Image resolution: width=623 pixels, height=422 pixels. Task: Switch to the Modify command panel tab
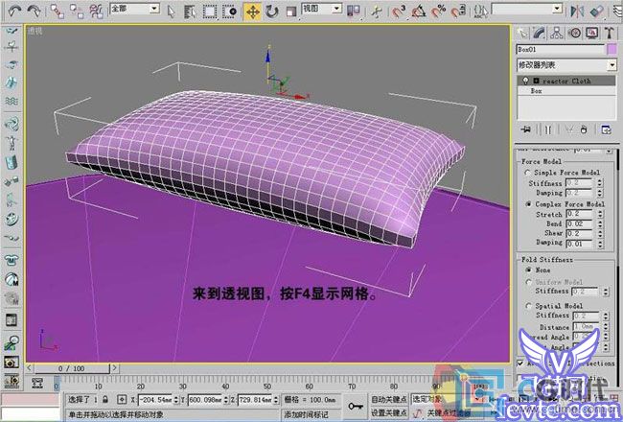tap(540, 34)
